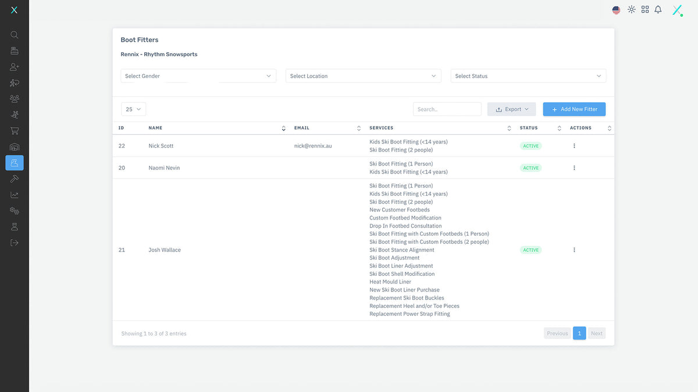698x392 pixels.
Task: Open the add user sidebar icon
Action: (x=15, y=67)
